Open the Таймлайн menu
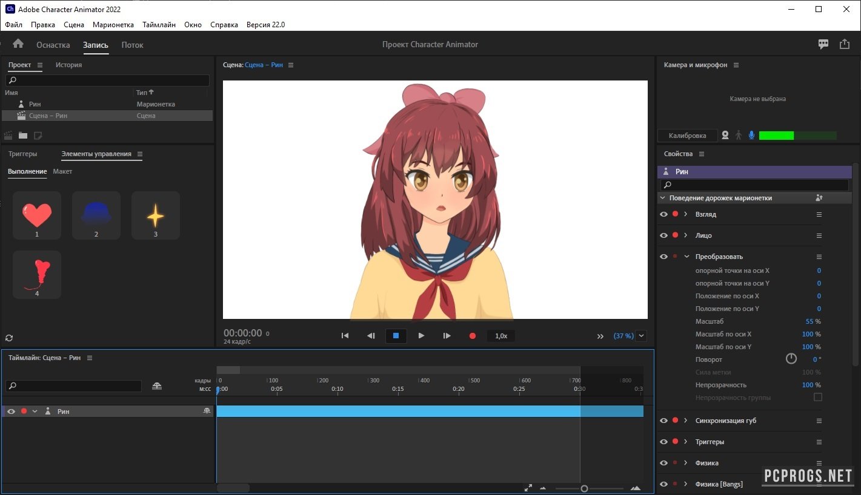861x495 pixels. point(159,25)
